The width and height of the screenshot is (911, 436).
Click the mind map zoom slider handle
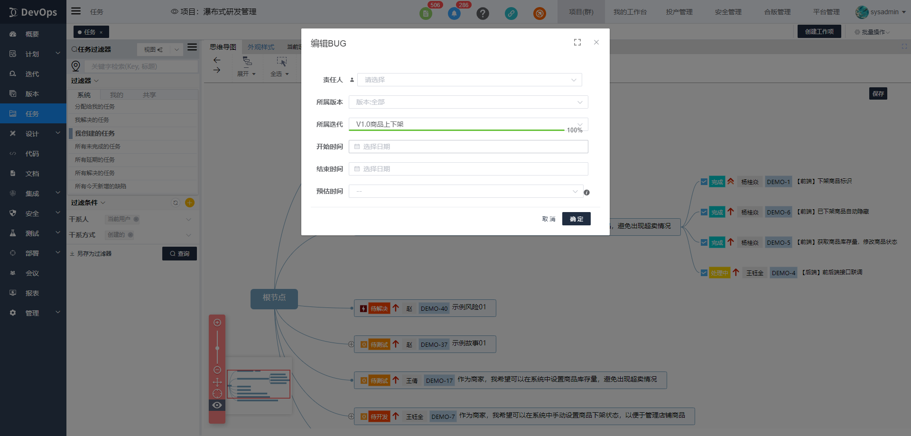[x=217, y=348]
